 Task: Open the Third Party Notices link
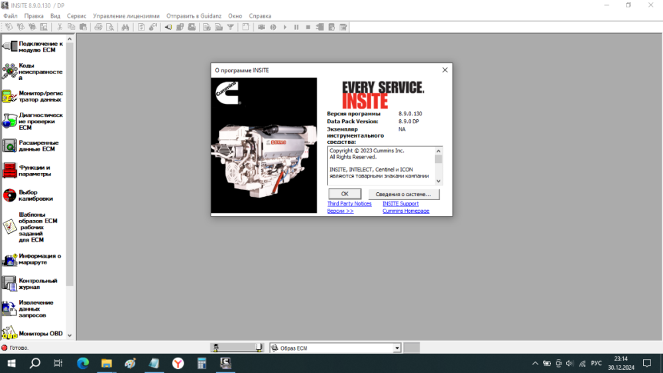click(349, 203)
